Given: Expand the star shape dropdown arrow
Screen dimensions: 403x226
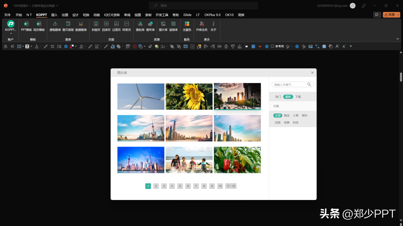Looking at the screenshot, I should tap(292, 46).
